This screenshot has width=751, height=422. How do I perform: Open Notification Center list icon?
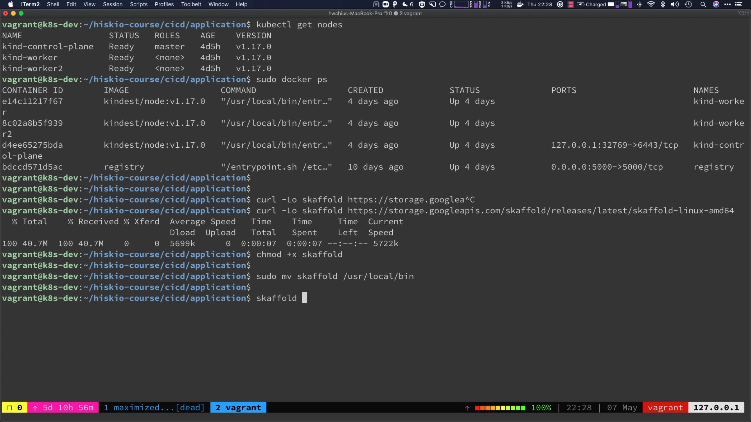pos(738,4)
